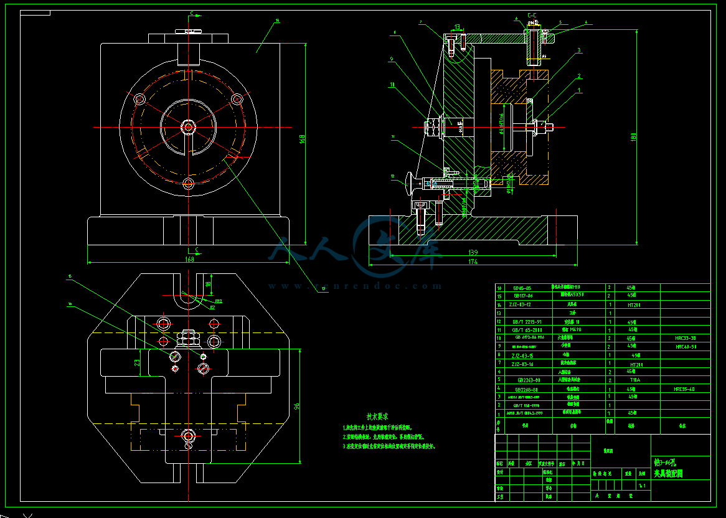Viewport: 726px width, 518px height.
Task: Click part callout number 1 on section view
Action: coord(579,91)
